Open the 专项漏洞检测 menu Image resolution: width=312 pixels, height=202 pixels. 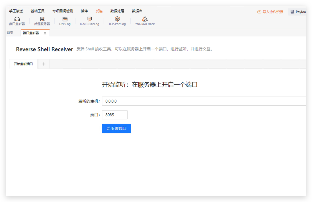pos(63,11)
